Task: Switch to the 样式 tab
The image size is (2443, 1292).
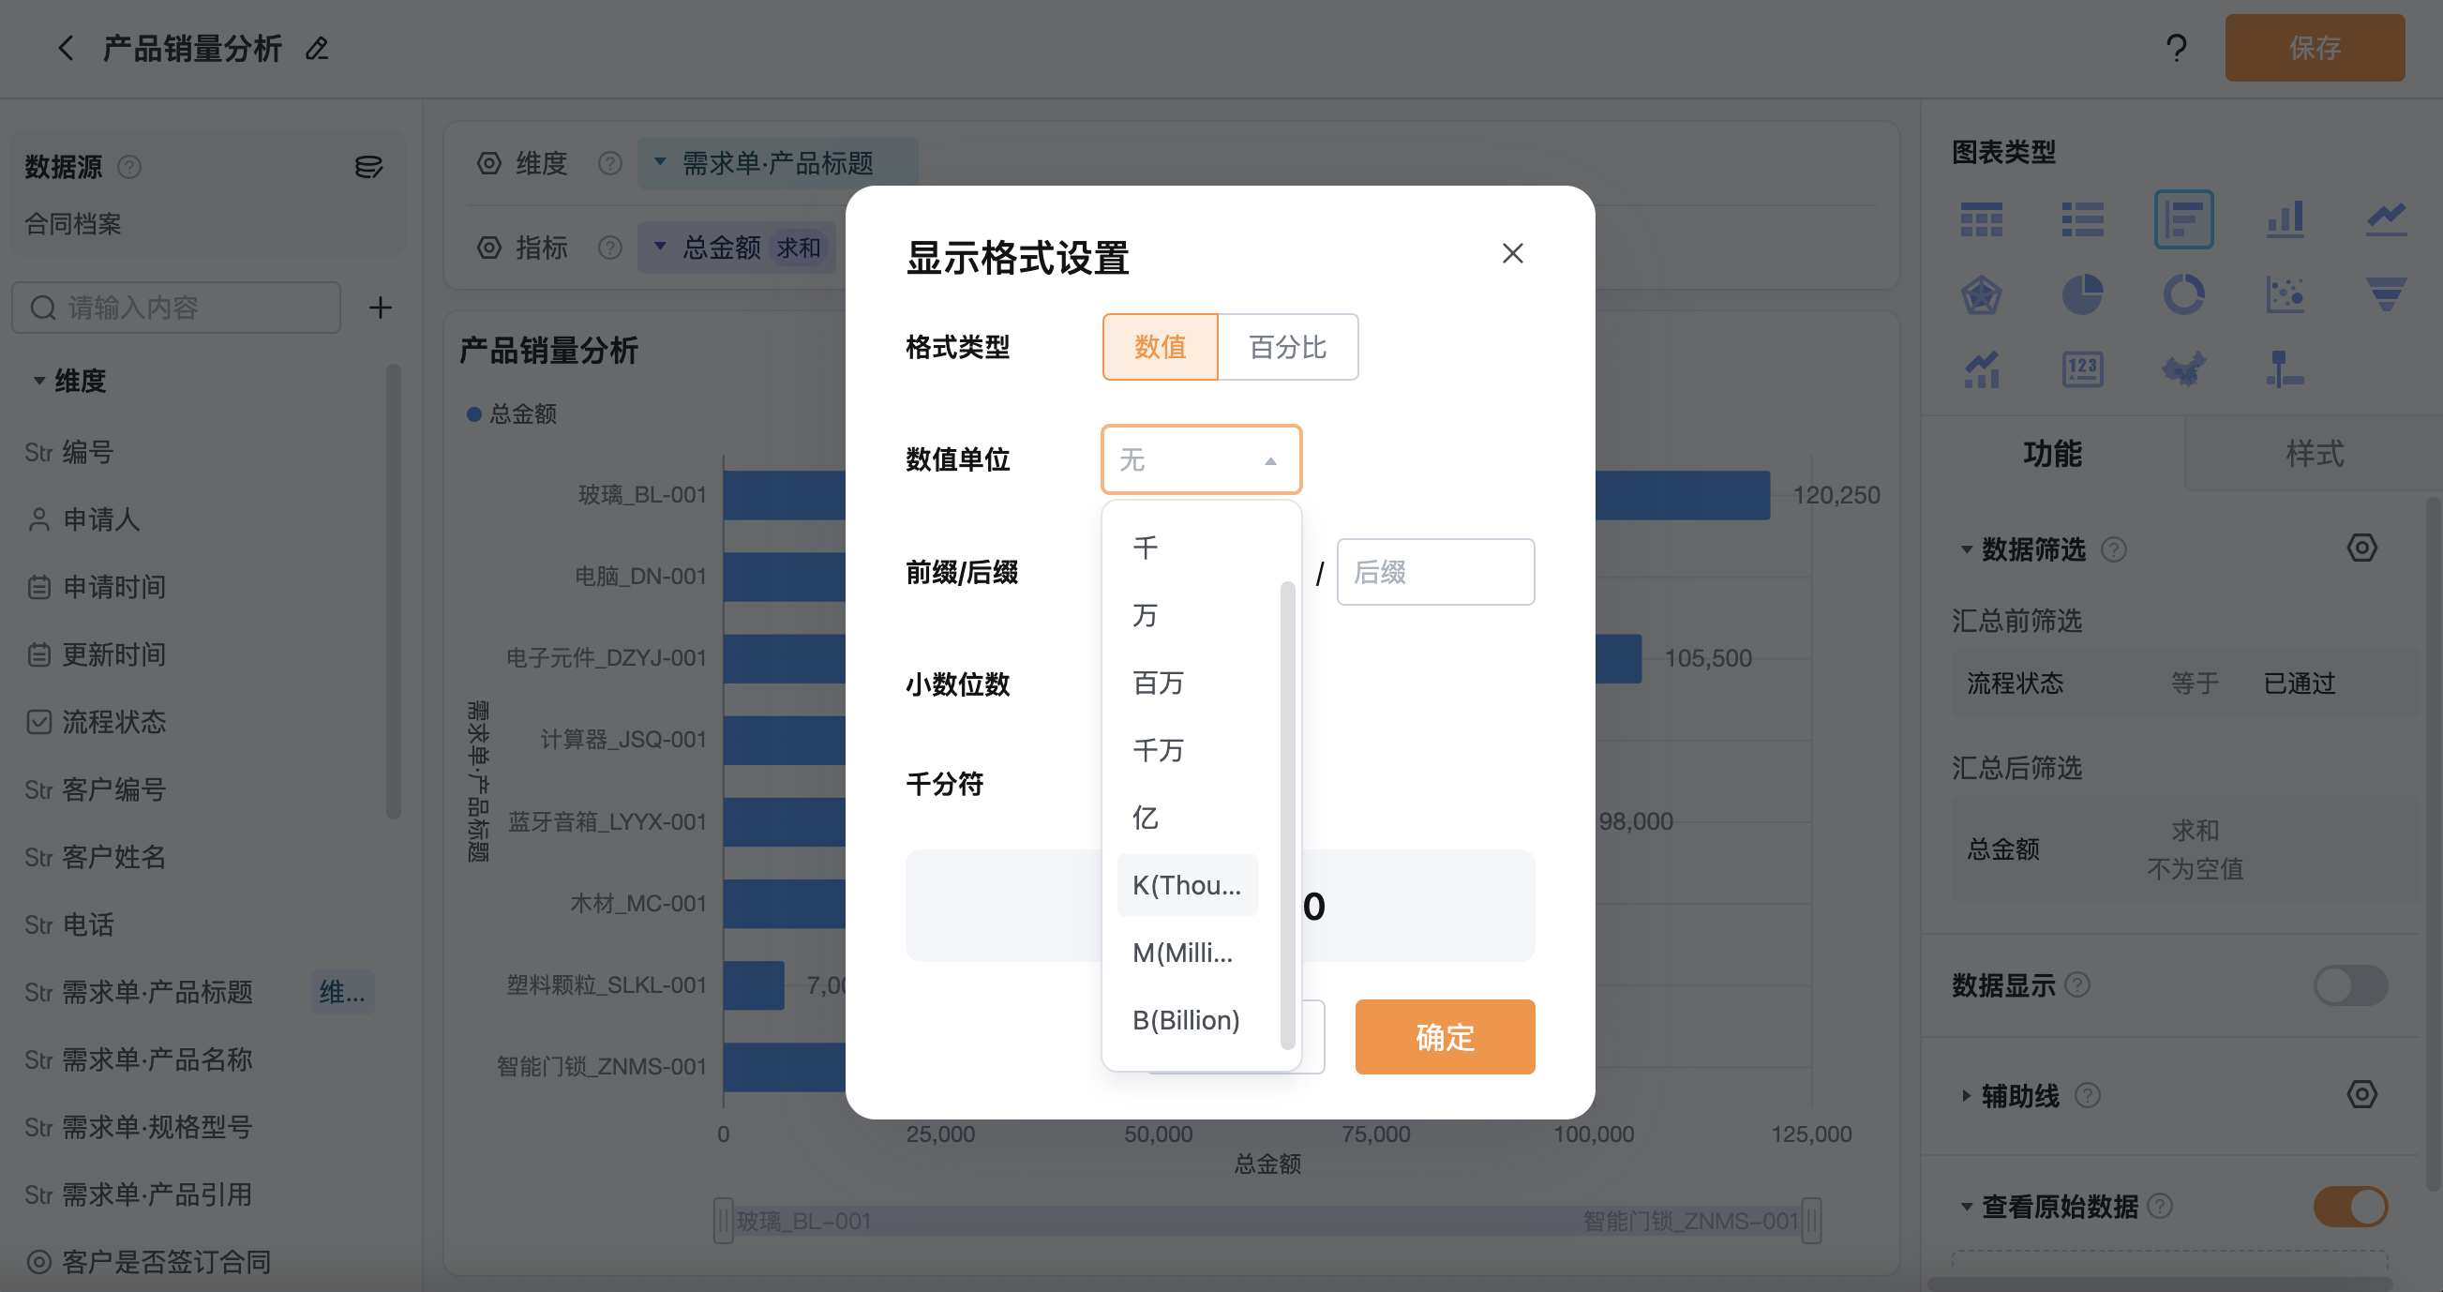Action: 2314,454
